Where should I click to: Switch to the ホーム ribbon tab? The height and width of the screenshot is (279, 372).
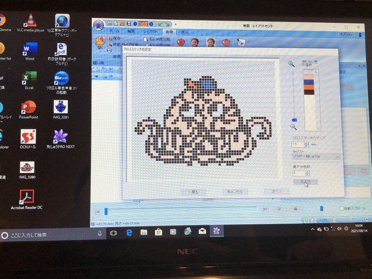(x=114, y=31)
